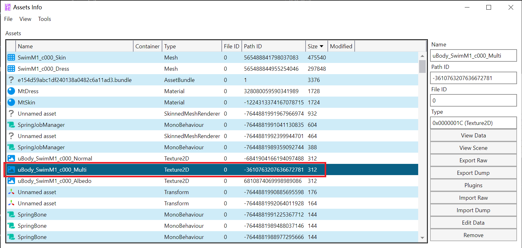The image size is (522, 248).
Task: Minimize the Assets Info window
Action: pos(467,7)
